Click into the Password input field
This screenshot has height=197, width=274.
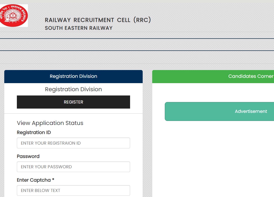pos(73,167)
